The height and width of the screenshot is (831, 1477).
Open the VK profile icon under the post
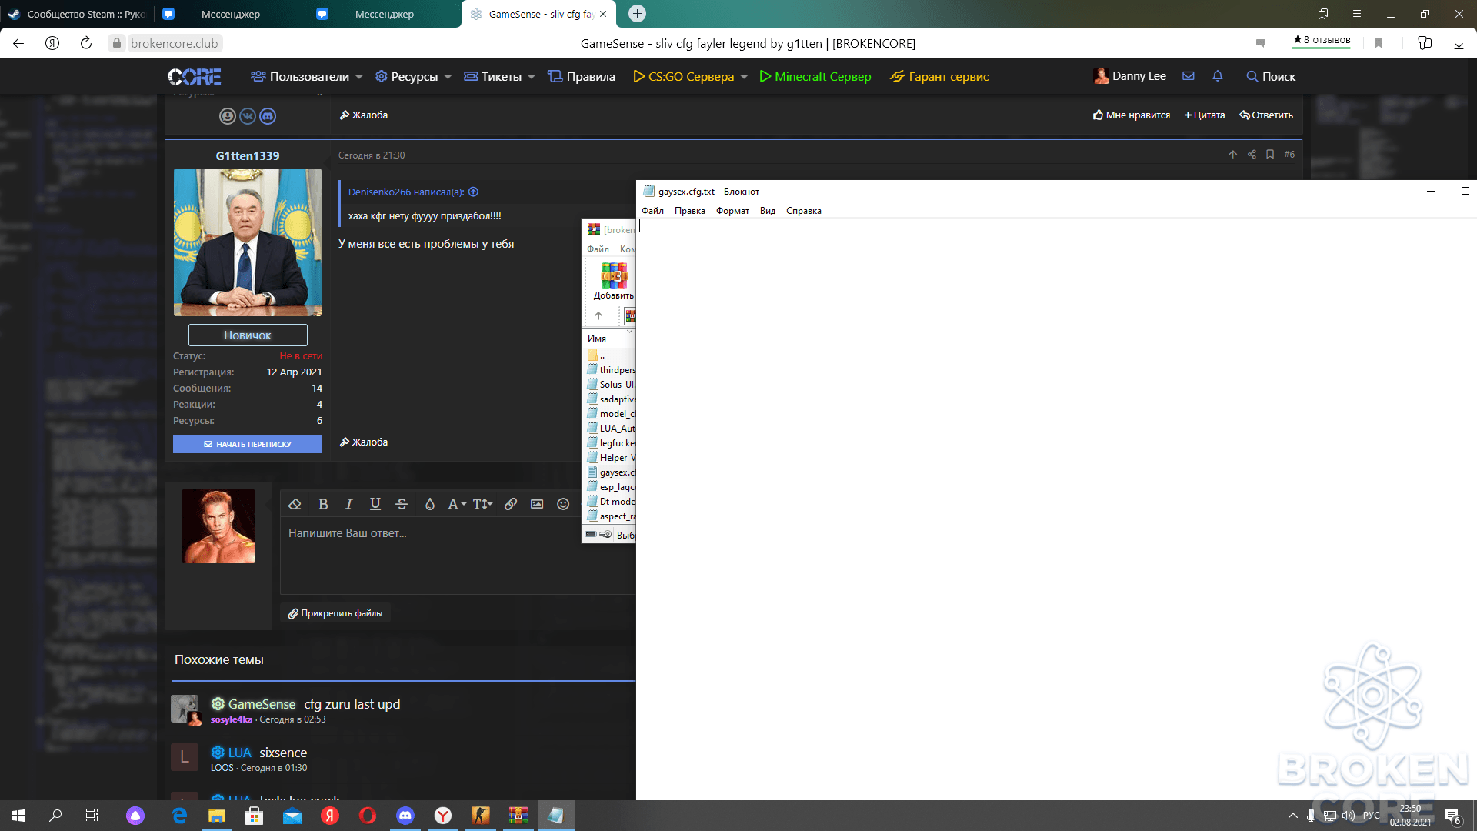(248, 116)
